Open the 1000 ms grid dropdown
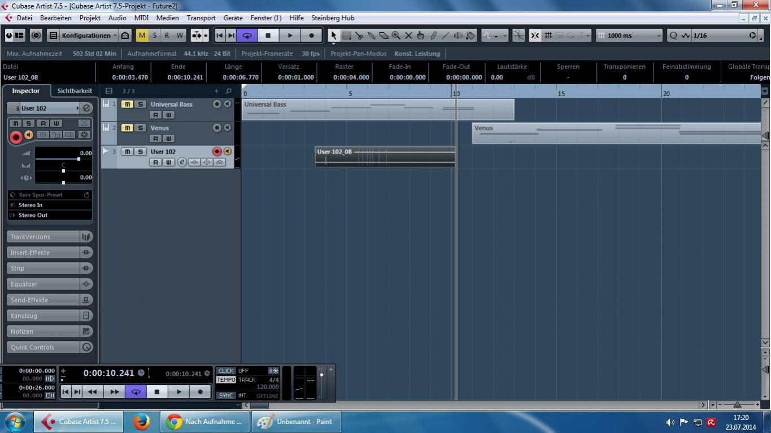Image resolution: width=771 pixels, height=433 pixels. 630,36
